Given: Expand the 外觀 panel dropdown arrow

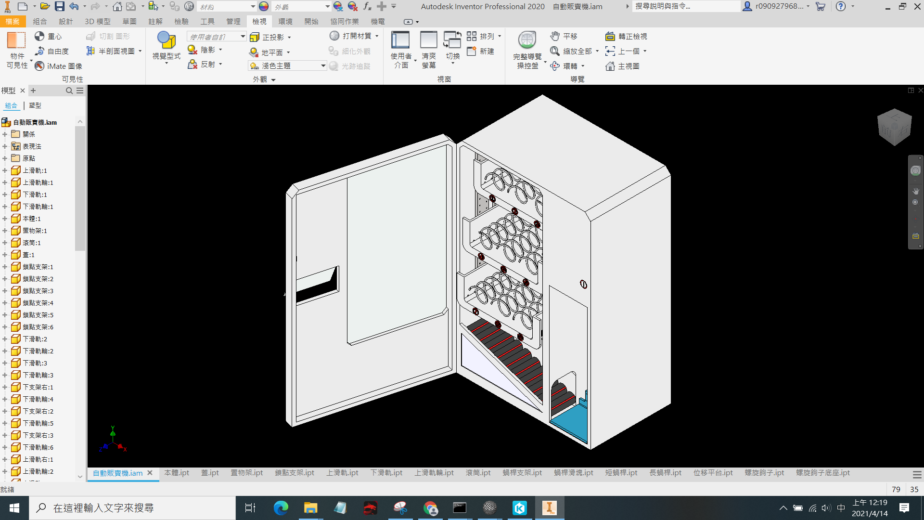Looking at the screenshot, I should 273,80.
